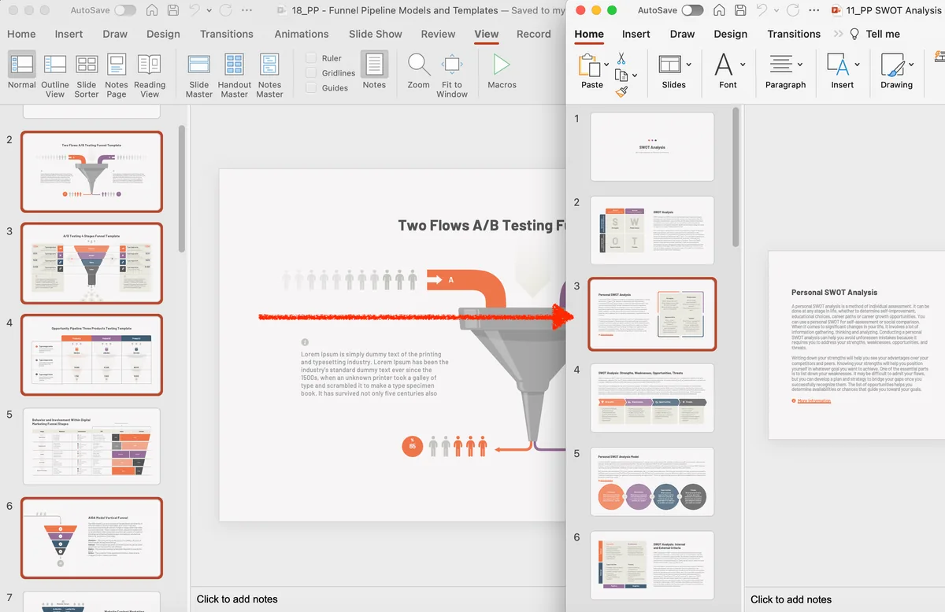Expand the Paste dropdown arrow
Screen dimensions: 945x612
pyautogui.click(x=607, y=65)
